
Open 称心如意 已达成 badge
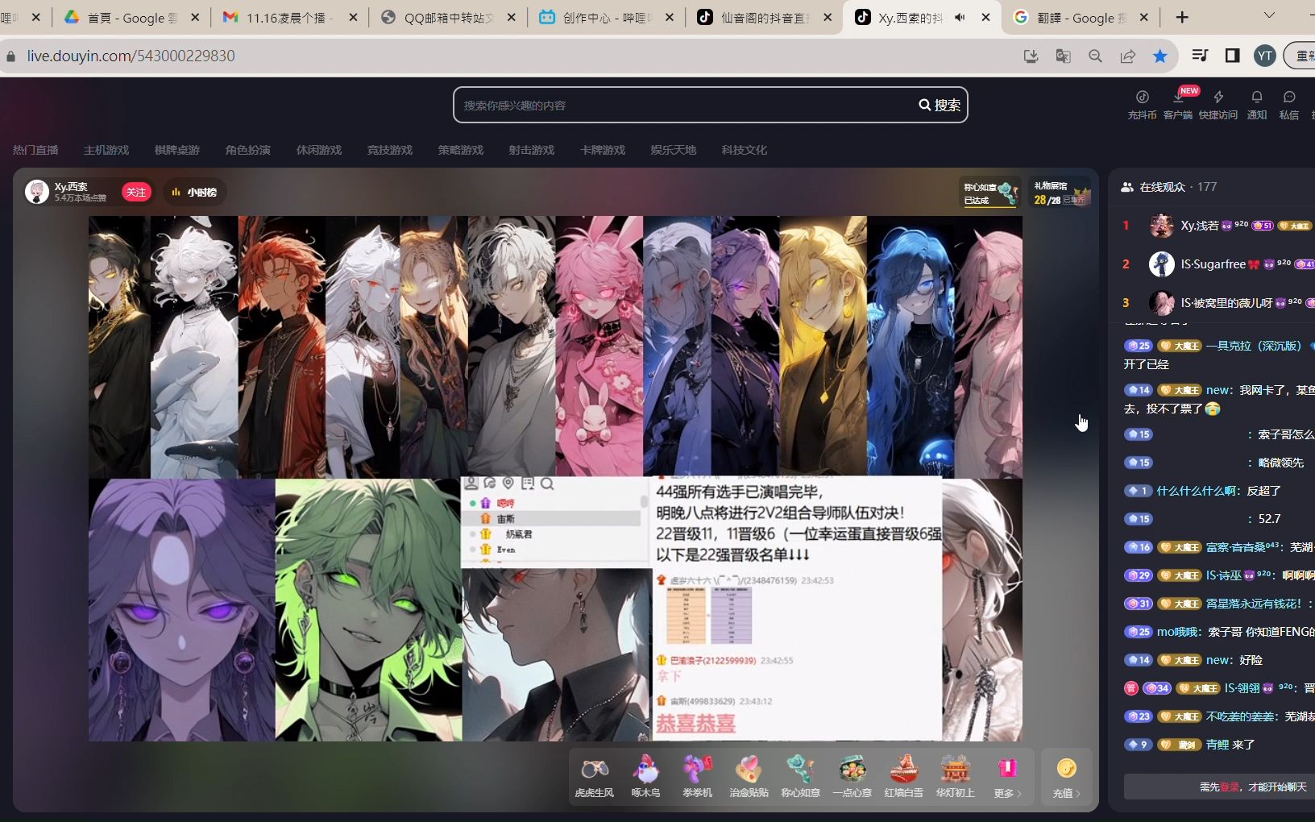pyautogui.click(x=990, y=193)
